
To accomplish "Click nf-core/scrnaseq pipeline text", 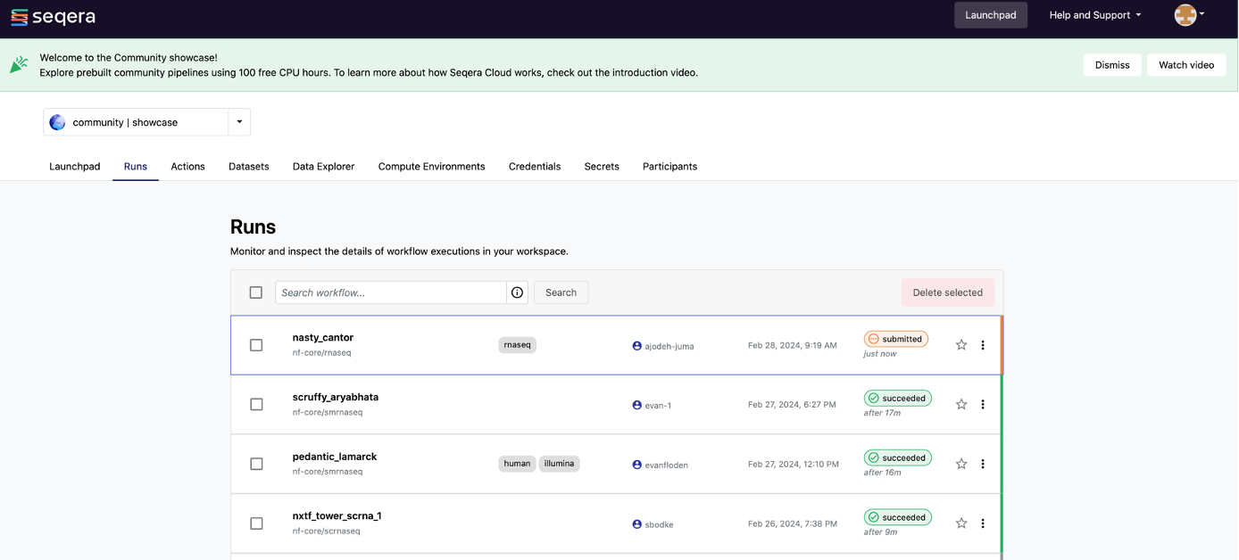I will (326, 531).
